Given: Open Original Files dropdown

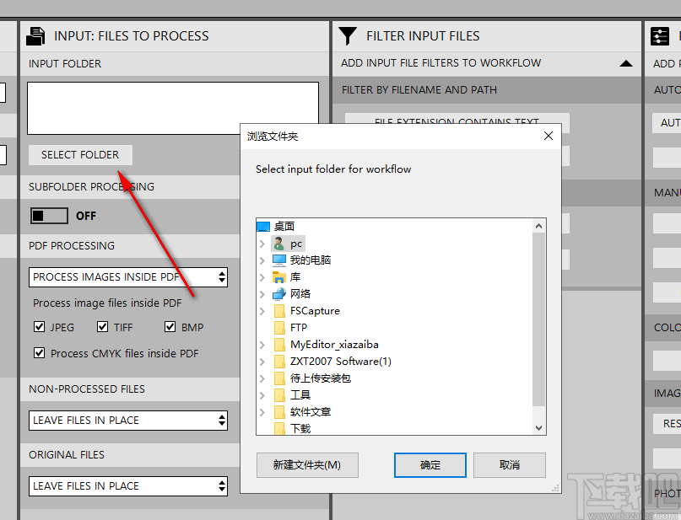Looking at the screenshot, I should (x=128, y=486).
